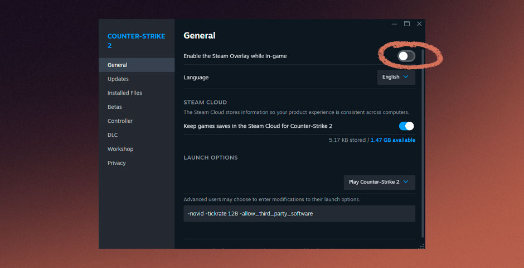The image size is (524, 268).
Task: Select DLC in the sidebar
Action: 113,135
